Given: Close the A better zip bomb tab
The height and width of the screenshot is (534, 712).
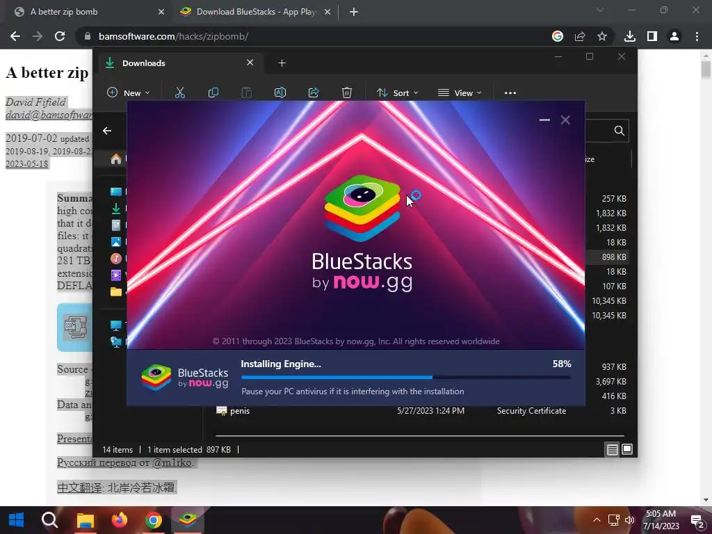Looking at the screenshot, I should 161,12.
